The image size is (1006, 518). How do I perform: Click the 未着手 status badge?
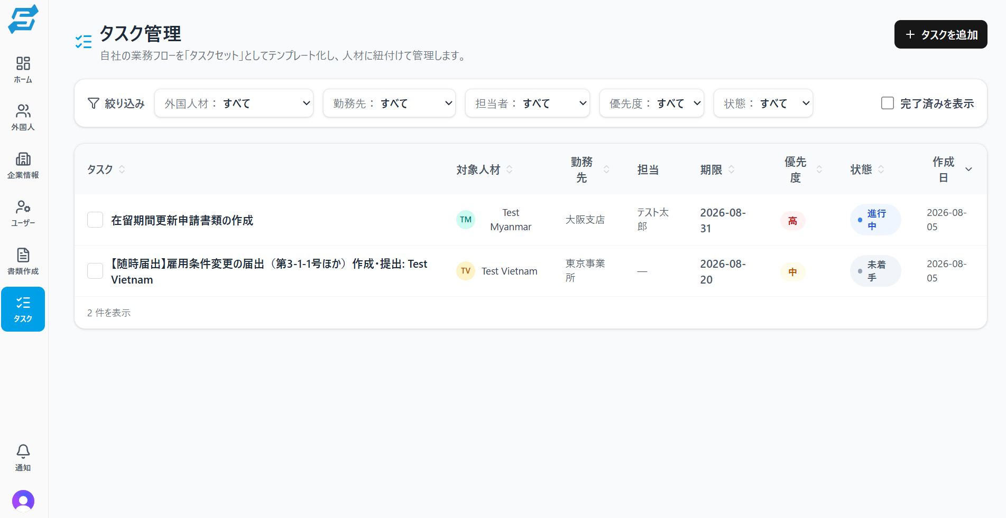click(x=875, y=271)
